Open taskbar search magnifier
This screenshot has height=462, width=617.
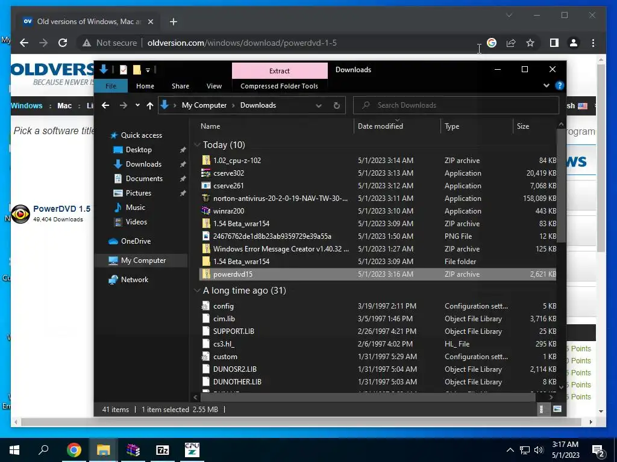pyautogui.click(x=43, y=450)
